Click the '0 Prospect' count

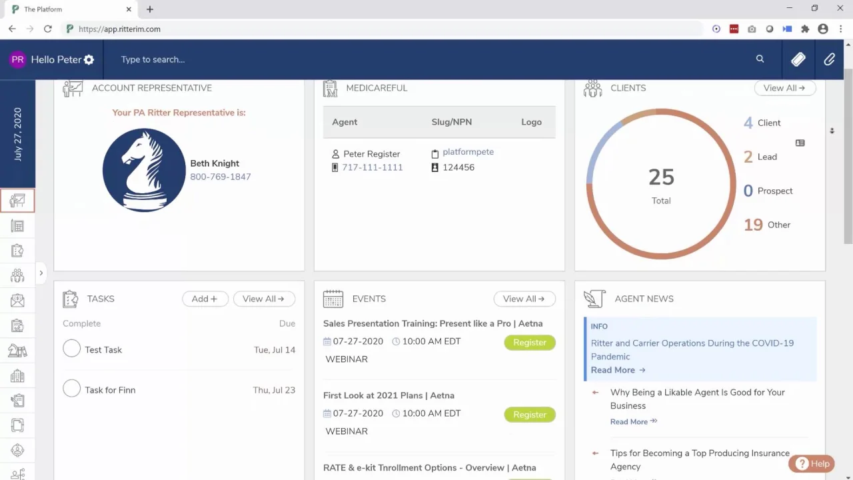pos(768,191)
